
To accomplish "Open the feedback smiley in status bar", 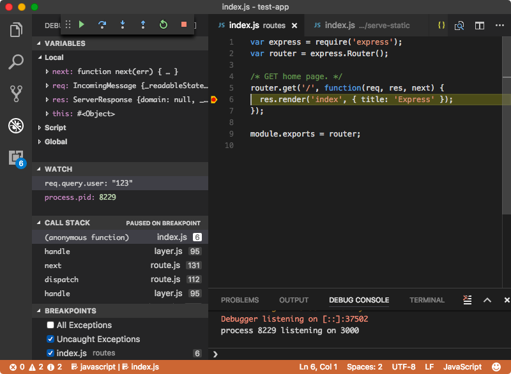I will 496,367.
